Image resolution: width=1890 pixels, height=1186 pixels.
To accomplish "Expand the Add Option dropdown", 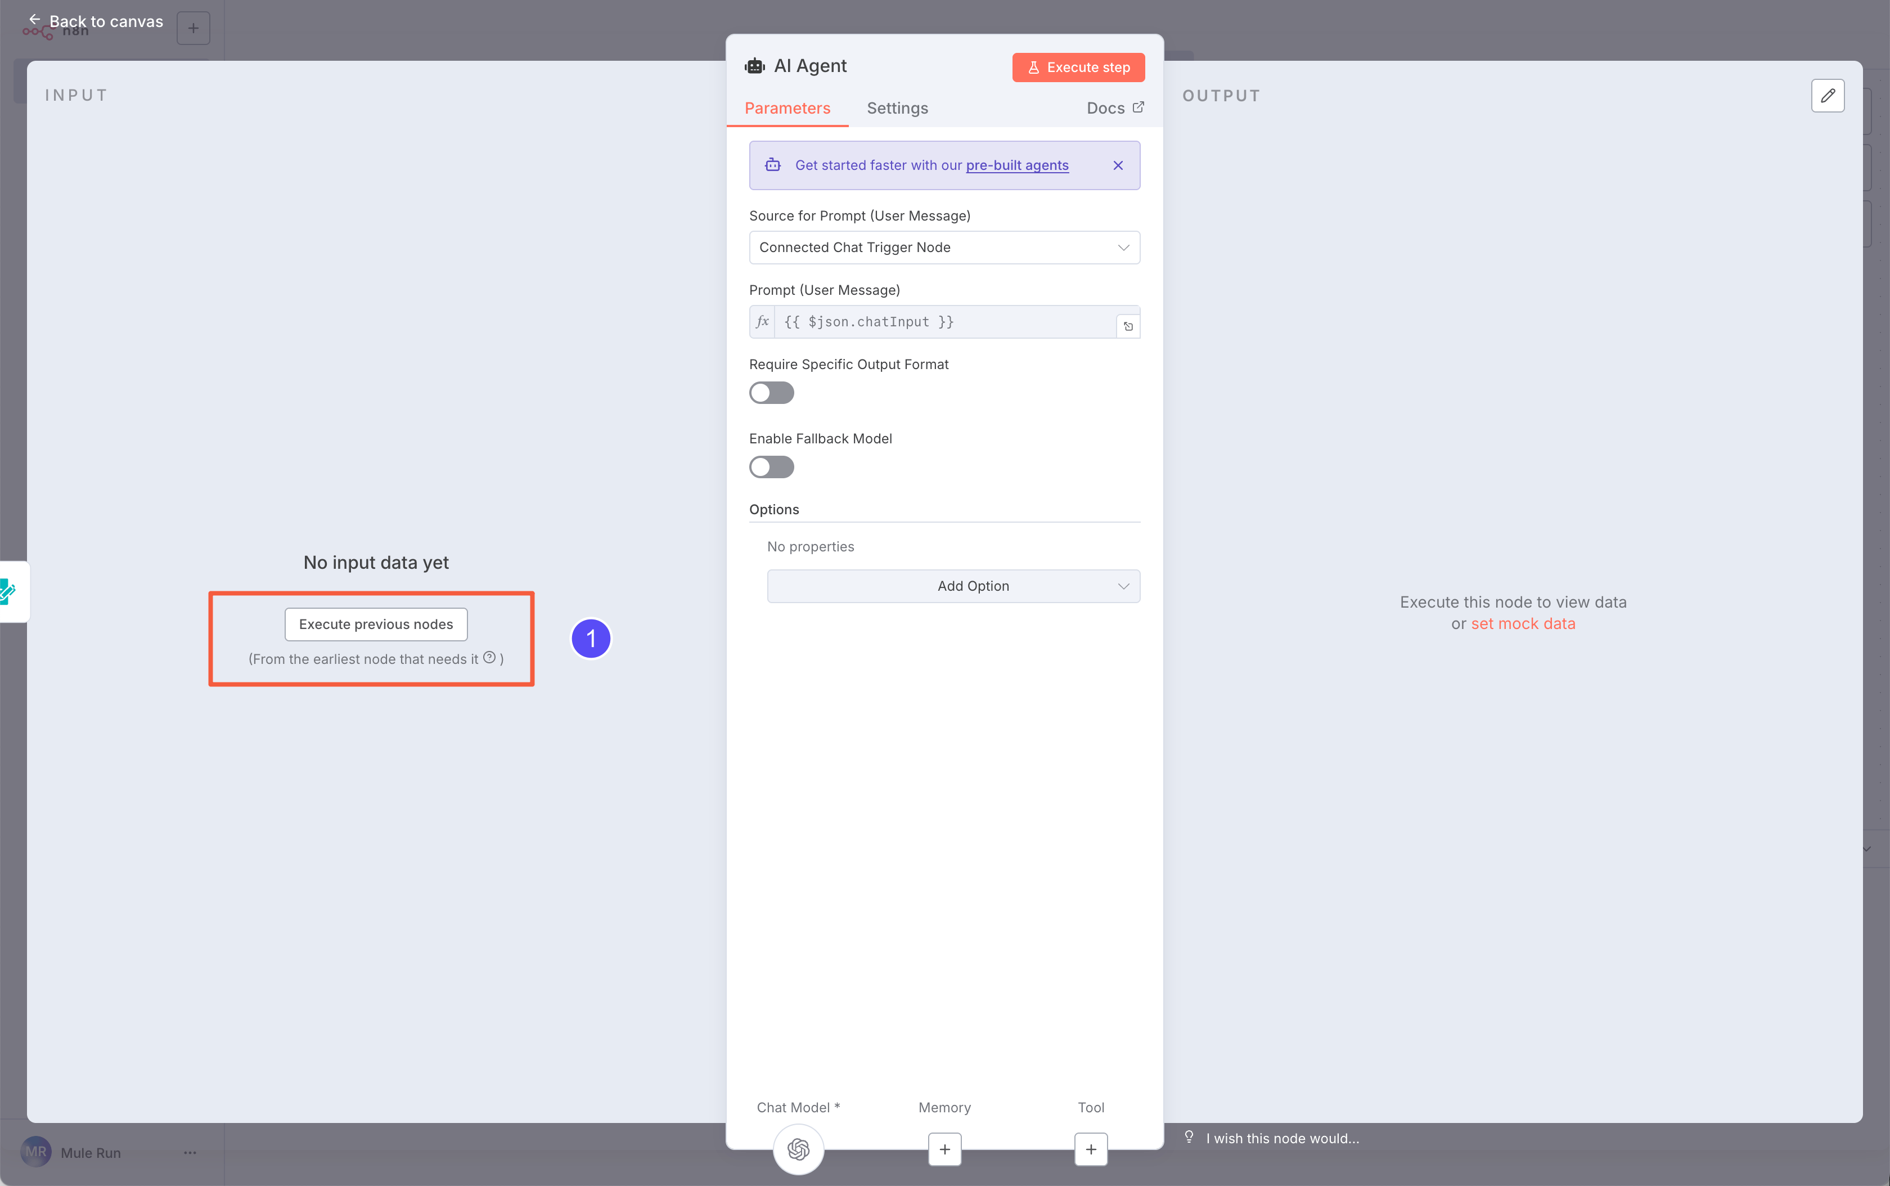I will click(953, 586).
